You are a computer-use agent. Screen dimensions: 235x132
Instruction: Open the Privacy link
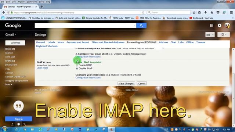pos(135,90)
